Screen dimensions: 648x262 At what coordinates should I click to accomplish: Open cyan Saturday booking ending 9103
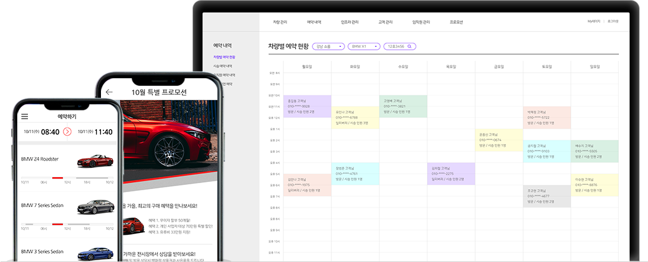pyautogui.click(x=547, y=151)
